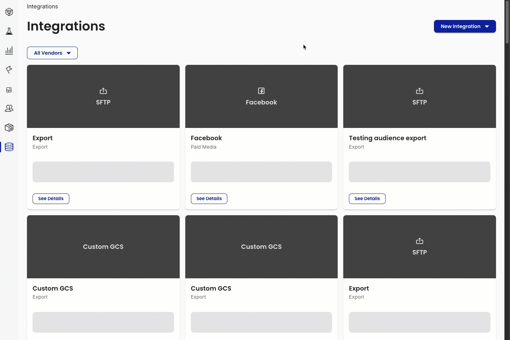Click the Integrations breadcrumb text
Screen dimensions: 510x340
point(42,6)
